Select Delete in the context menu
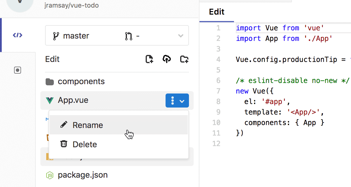The height and width of the screenshot is (187, 351). 85,144
